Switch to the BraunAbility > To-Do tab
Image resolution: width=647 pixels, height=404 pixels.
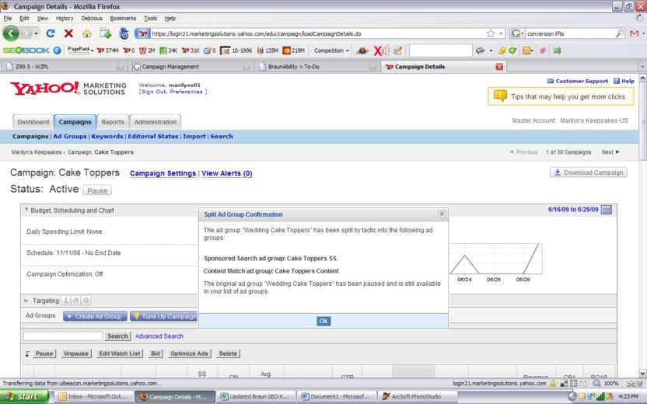click(317, 66)
